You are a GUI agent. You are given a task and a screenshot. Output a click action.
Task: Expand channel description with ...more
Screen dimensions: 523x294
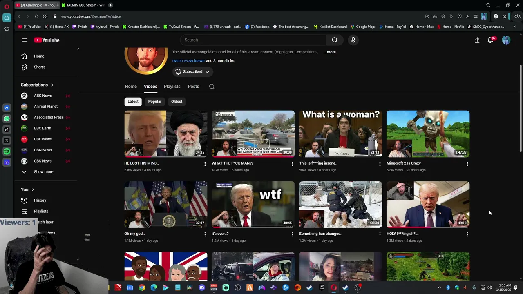pos(330,52)
